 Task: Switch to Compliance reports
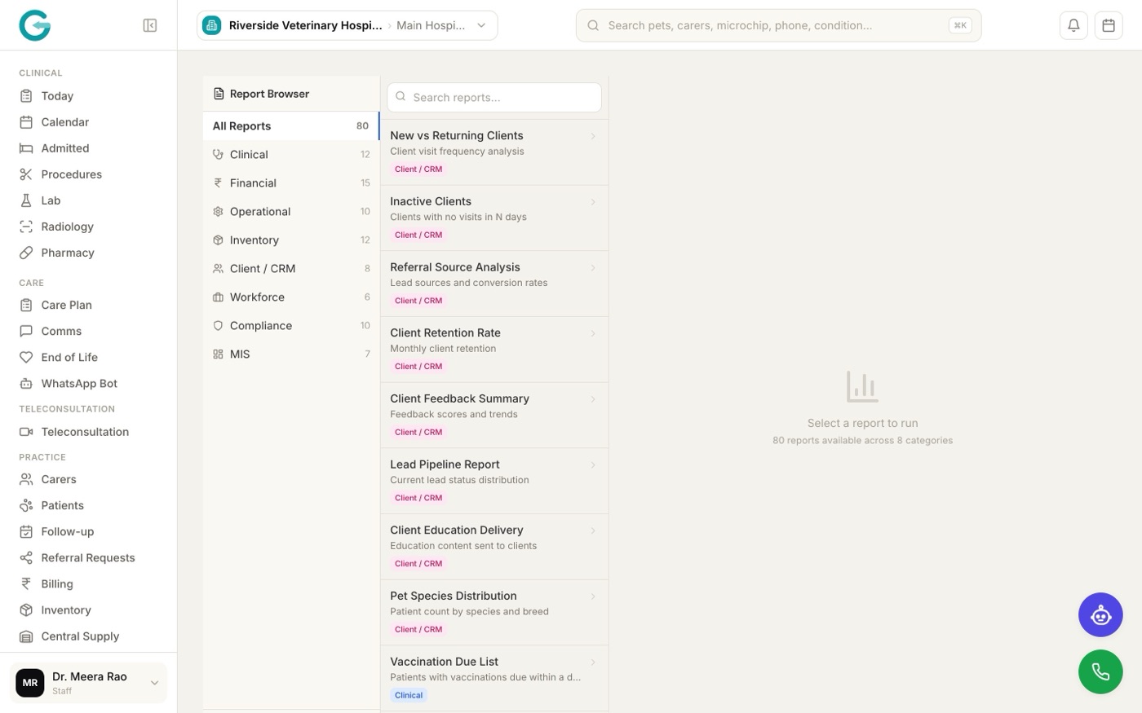(291, 326)
